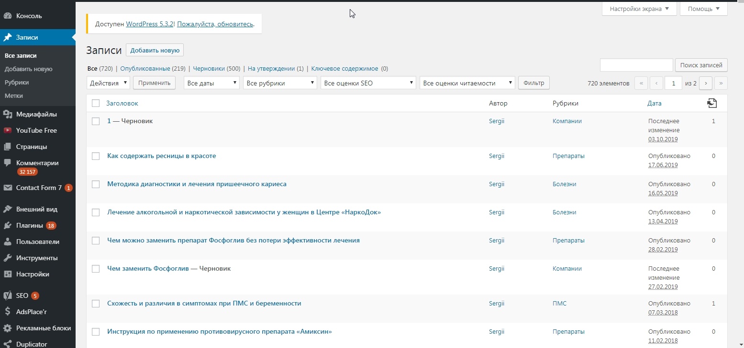
Task: Filter by Черновики (500)
Action: (217, 69)
